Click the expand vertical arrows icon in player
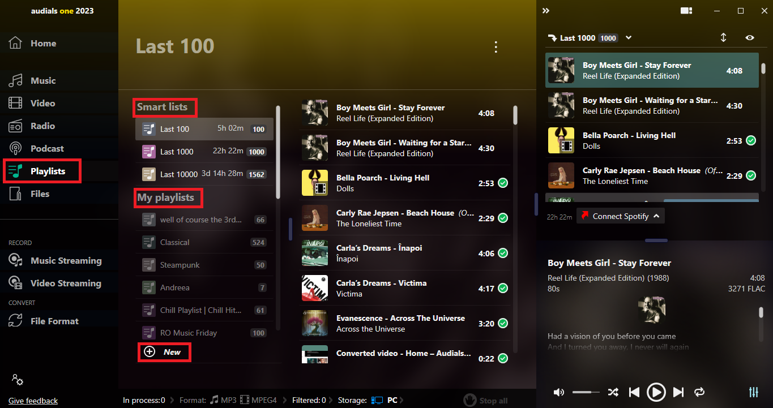The height and width of the screenshot is (408, 773). coord(723,38)
